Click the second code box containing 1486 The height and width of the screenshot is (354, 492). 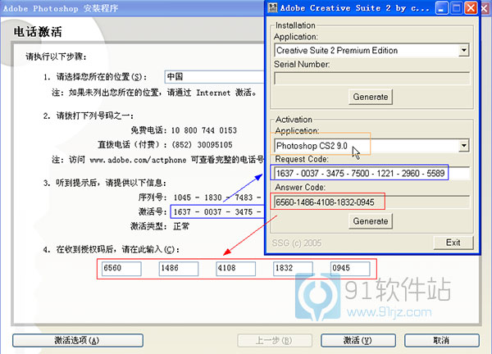click(x=180, y=269)
